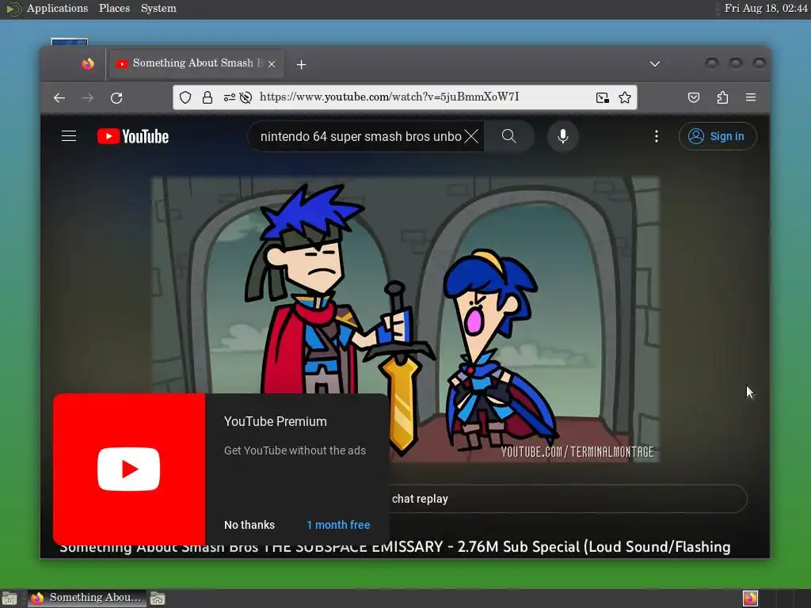Click the red YouTube Premium logo
This screenshot has height=608, width=811.
coord(129,469)
